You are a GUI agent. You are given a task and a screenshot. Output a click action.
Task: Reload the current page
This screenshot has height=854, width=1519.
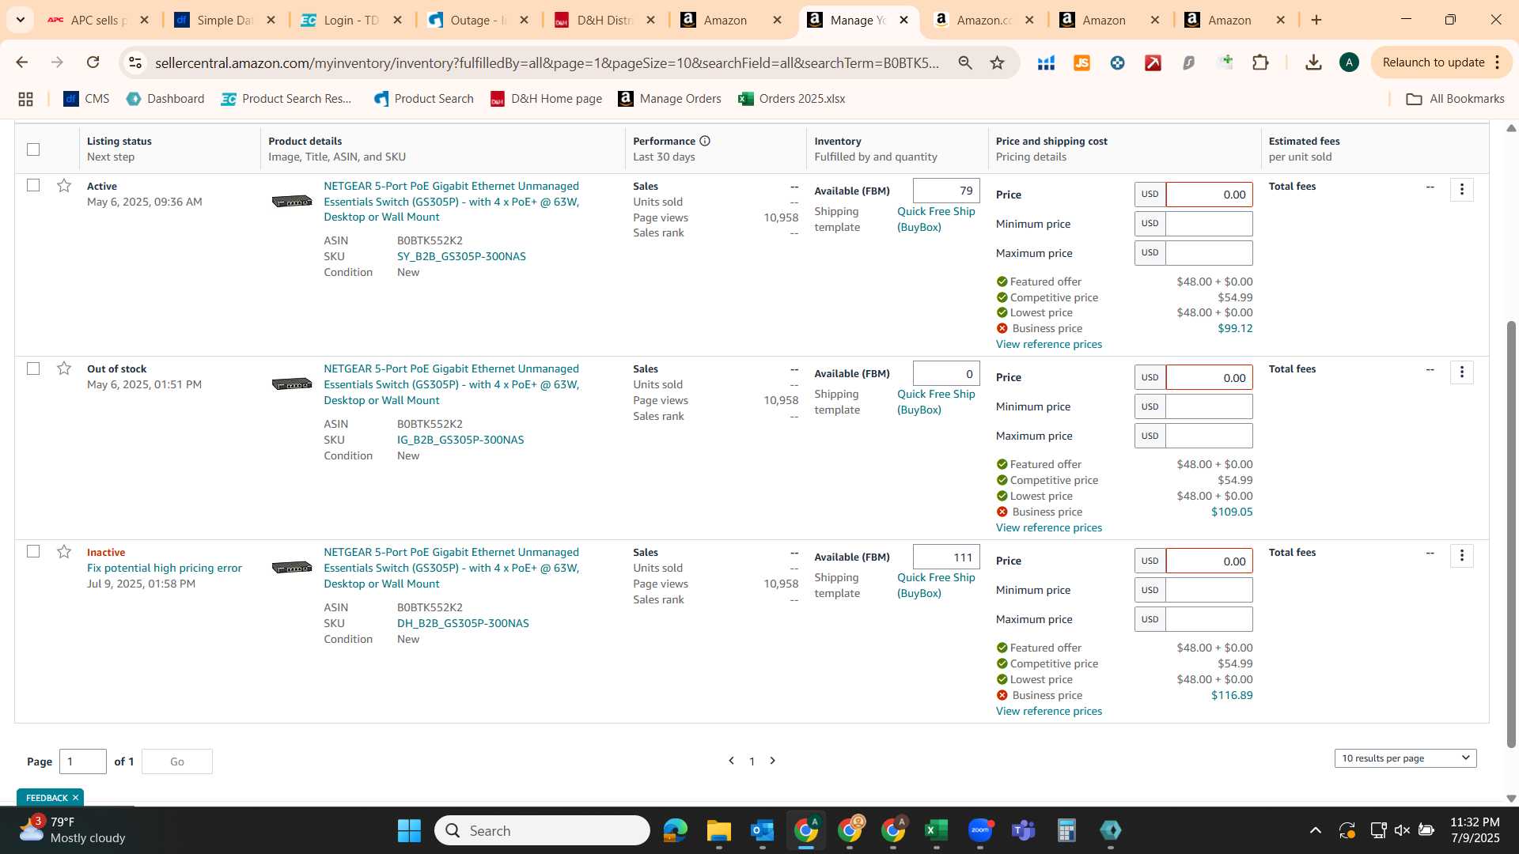click(x=93, y=62)
